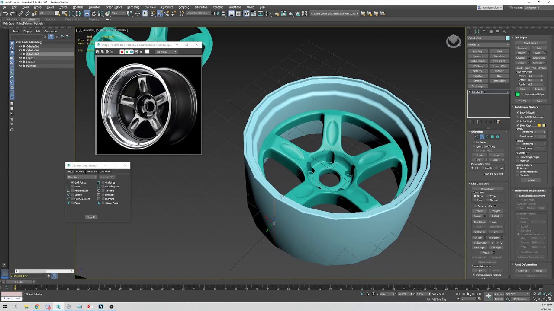Image resolution: width=554 pixels, height=311 pixels.
Task: Open the Selected key filter dropdown
Action: coord(518,294)
